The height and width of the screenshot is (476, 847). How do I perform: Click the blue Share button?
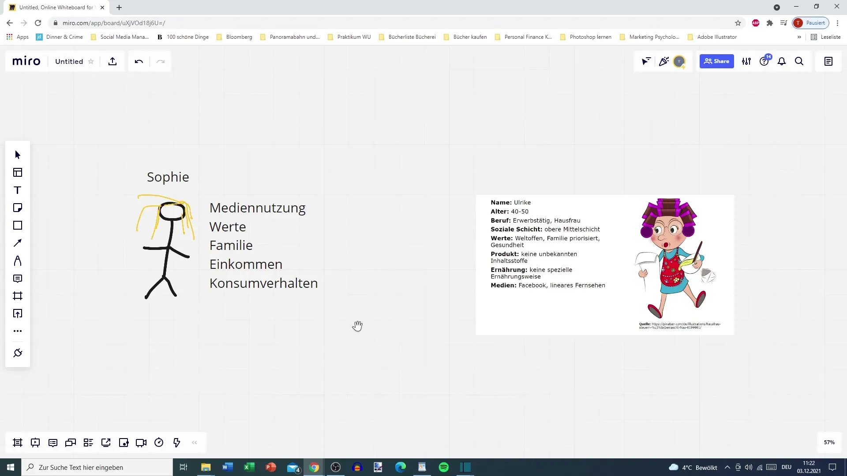click(716, 61)
